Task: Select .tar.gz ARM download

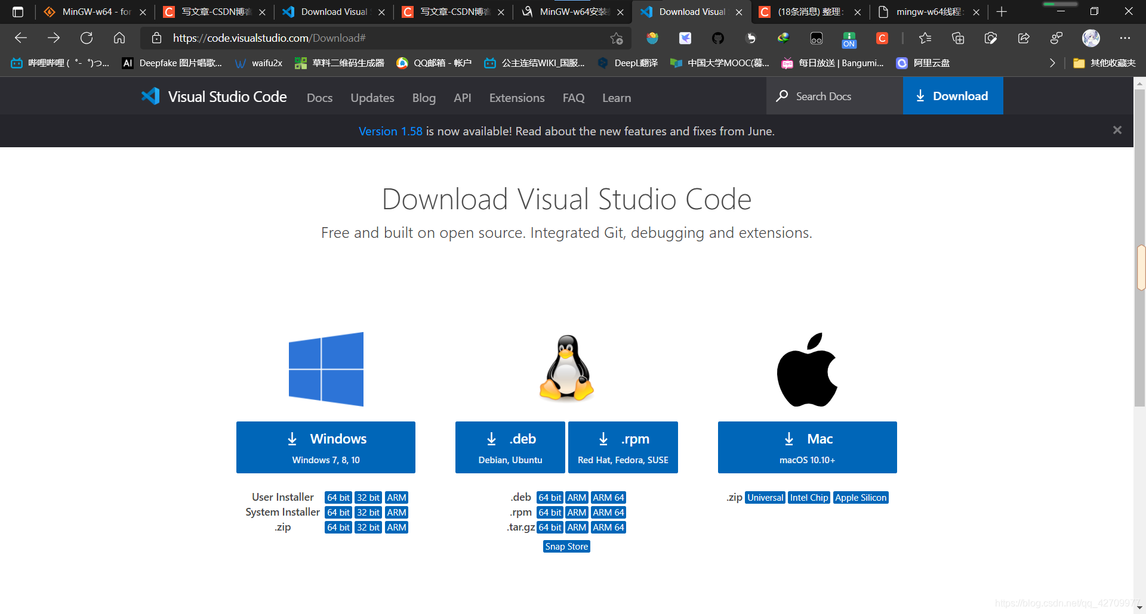Action: coord(577,527)
